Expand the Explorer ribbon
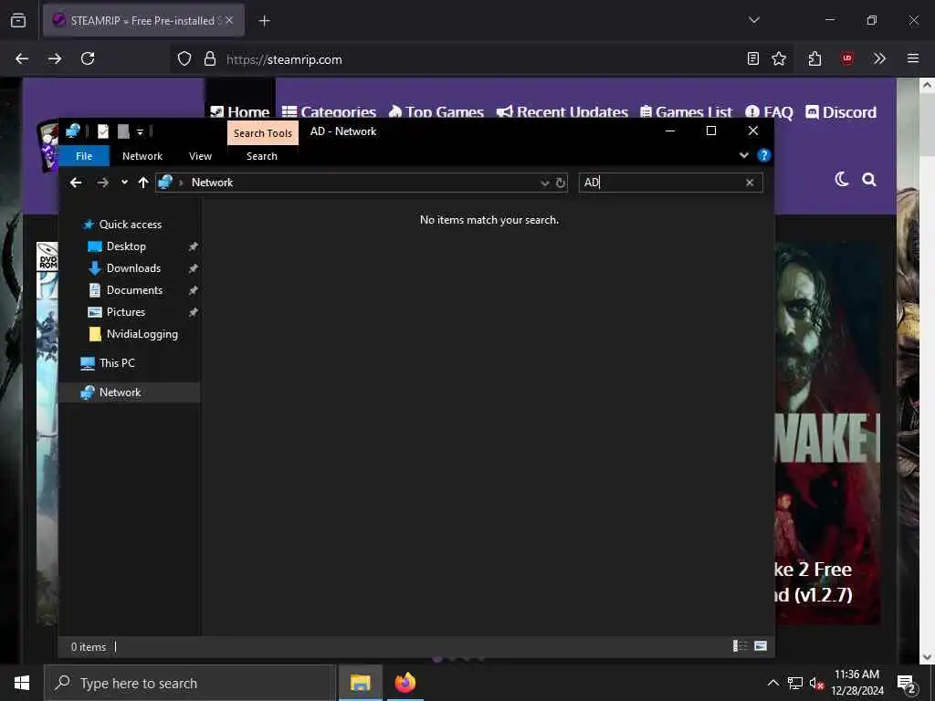The image size is (935, 701). 743,155
